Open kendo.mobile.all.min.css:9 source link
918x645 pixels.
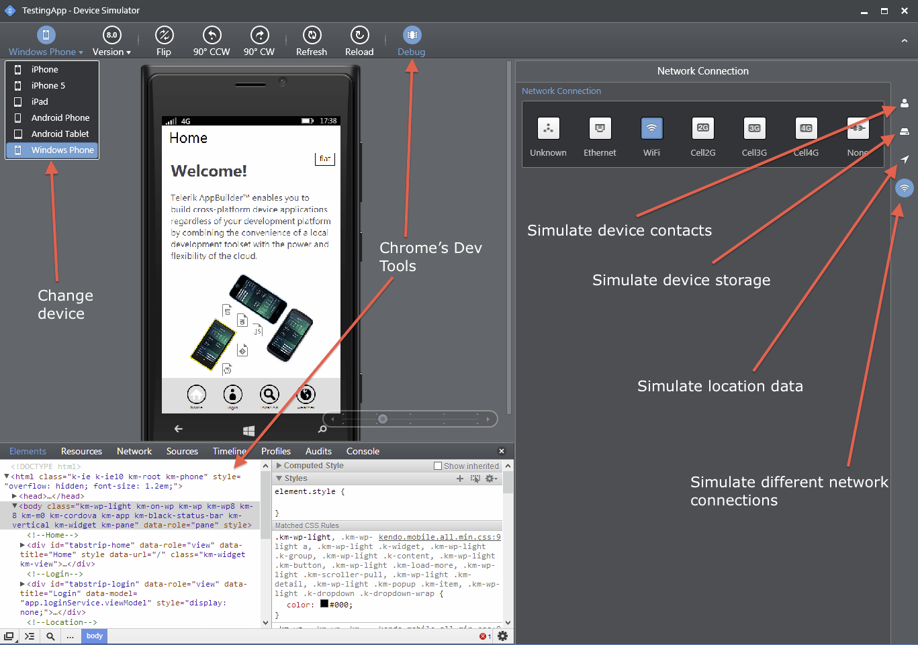[x=439, y=537]
